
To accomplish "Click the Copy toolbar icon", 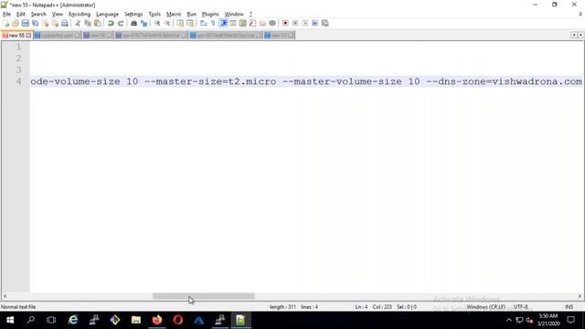I will (x=88, y=23).
